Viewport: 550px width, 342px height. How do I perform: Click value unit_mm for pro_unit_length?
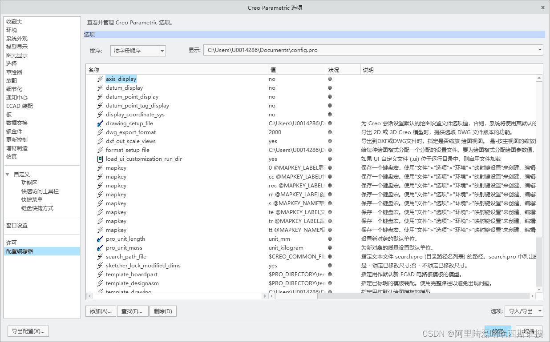point(279,239)
